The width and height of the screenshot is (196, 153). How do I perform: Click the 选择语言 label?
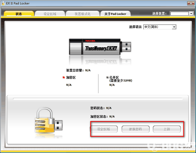pyautogui.click(x=135, y=27)
